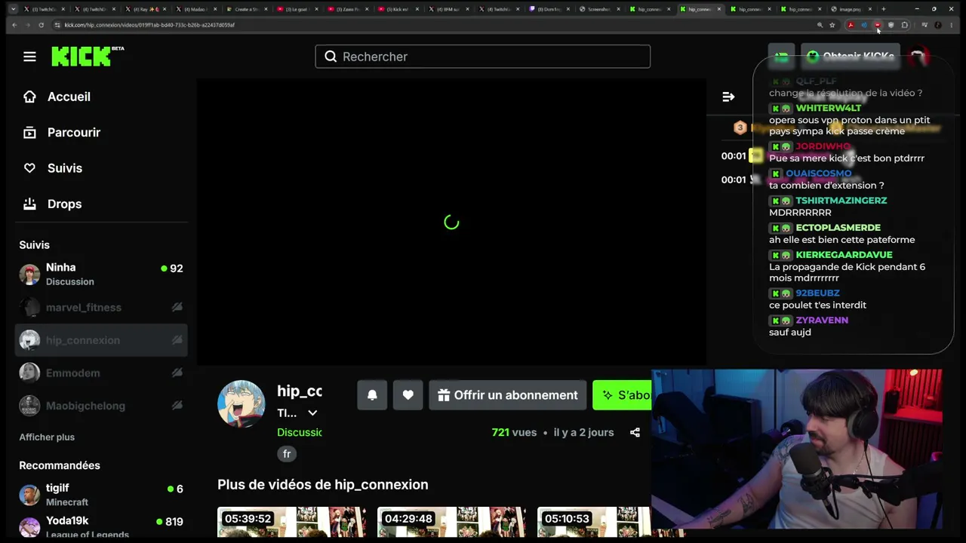Screen dimensions: 966x543
Task: Open the hamburger sidebar menu
Action: pyautogui.click(x=29, y=57)
